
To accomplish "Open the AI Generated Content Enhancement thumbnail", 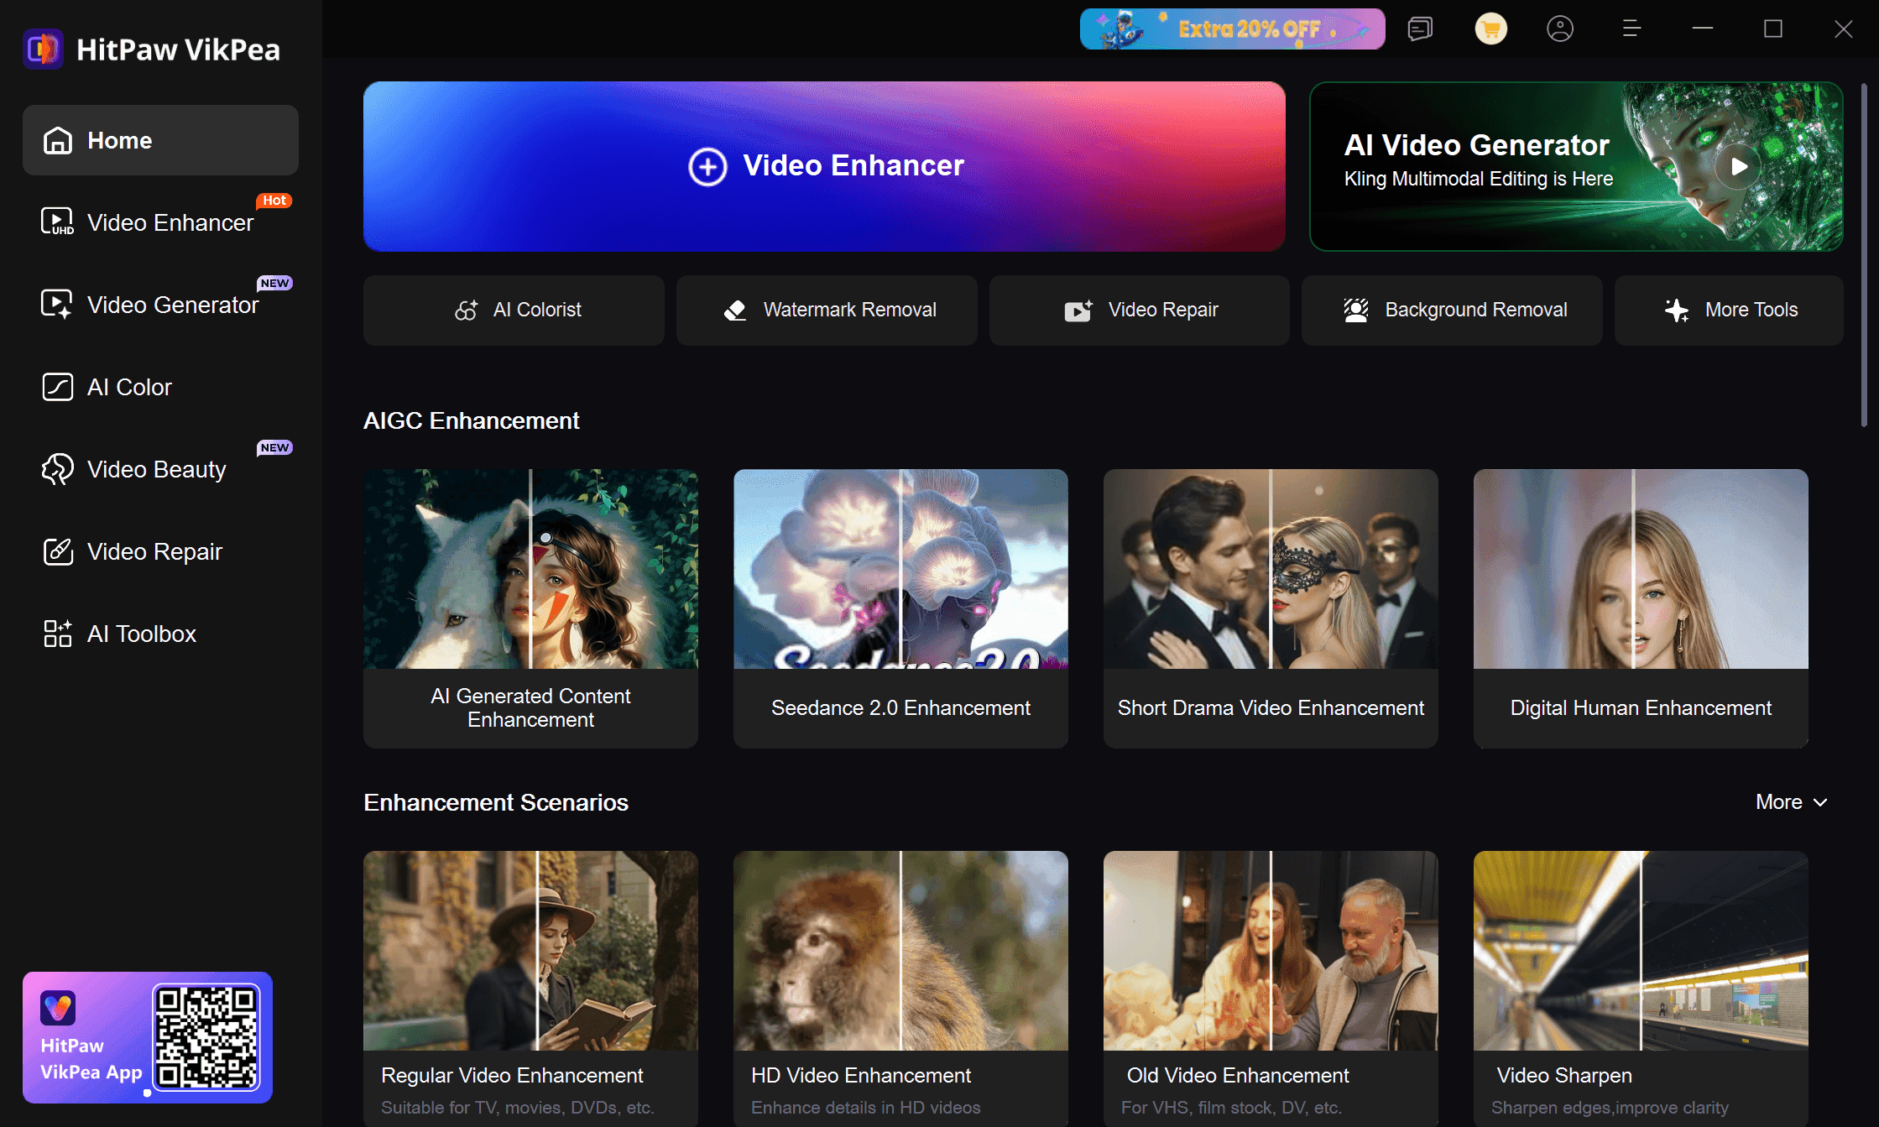I will 530,569.
